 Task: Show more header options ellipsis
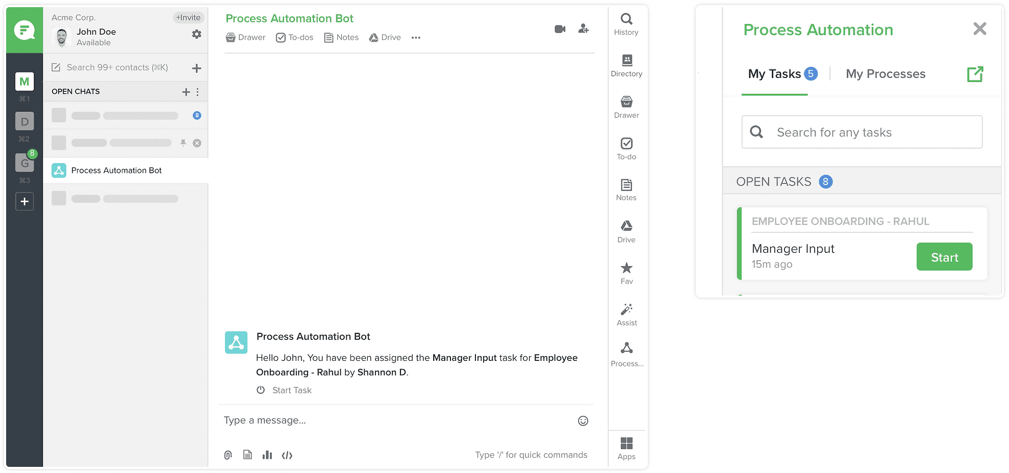(x=416, y=38)
